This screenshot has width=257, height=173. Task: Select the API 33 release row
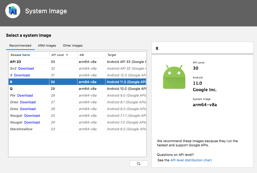click(77, 62)
